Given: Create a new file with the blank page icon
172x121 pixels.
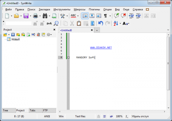Looking at the screenshot, I should (7, 16).
